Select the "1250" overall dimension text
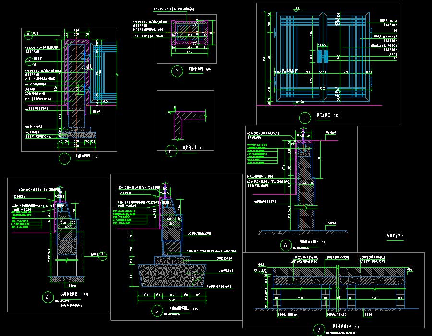Viewport: 432px width, 336px height. (x=172, y=300)
